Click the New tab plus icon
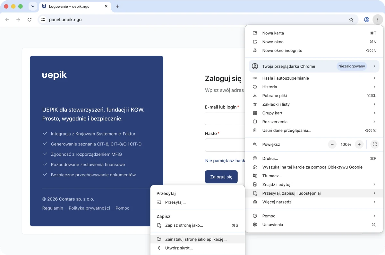Image resolution: width=385 pixels, height=255 pixels. pyautogui.click(x=117, y=6)
